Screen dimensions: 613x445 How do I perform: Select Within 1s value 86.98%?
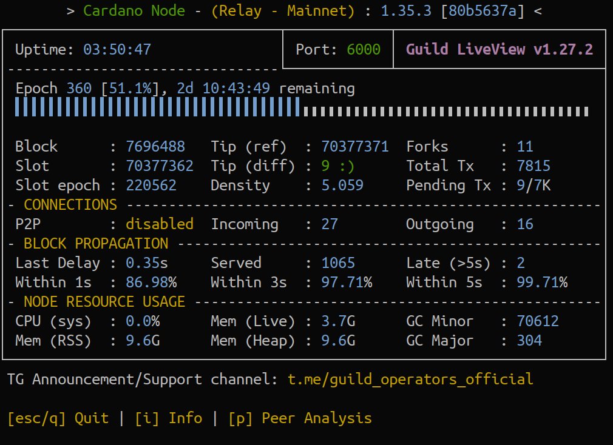tap(151, 283)
